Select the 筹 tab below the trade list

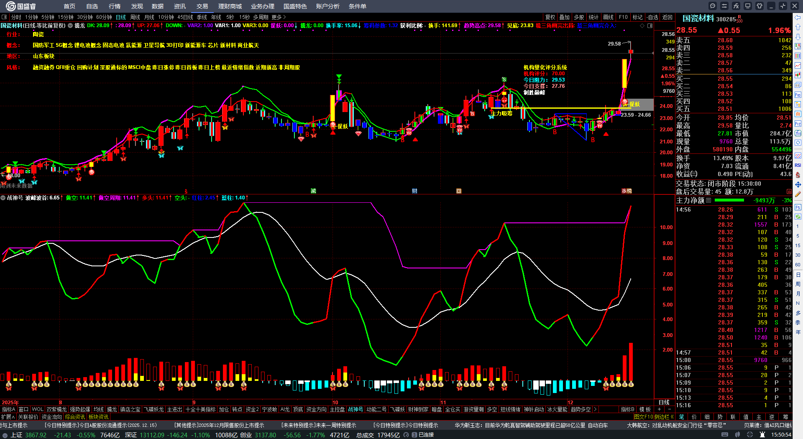click(785, 417)
